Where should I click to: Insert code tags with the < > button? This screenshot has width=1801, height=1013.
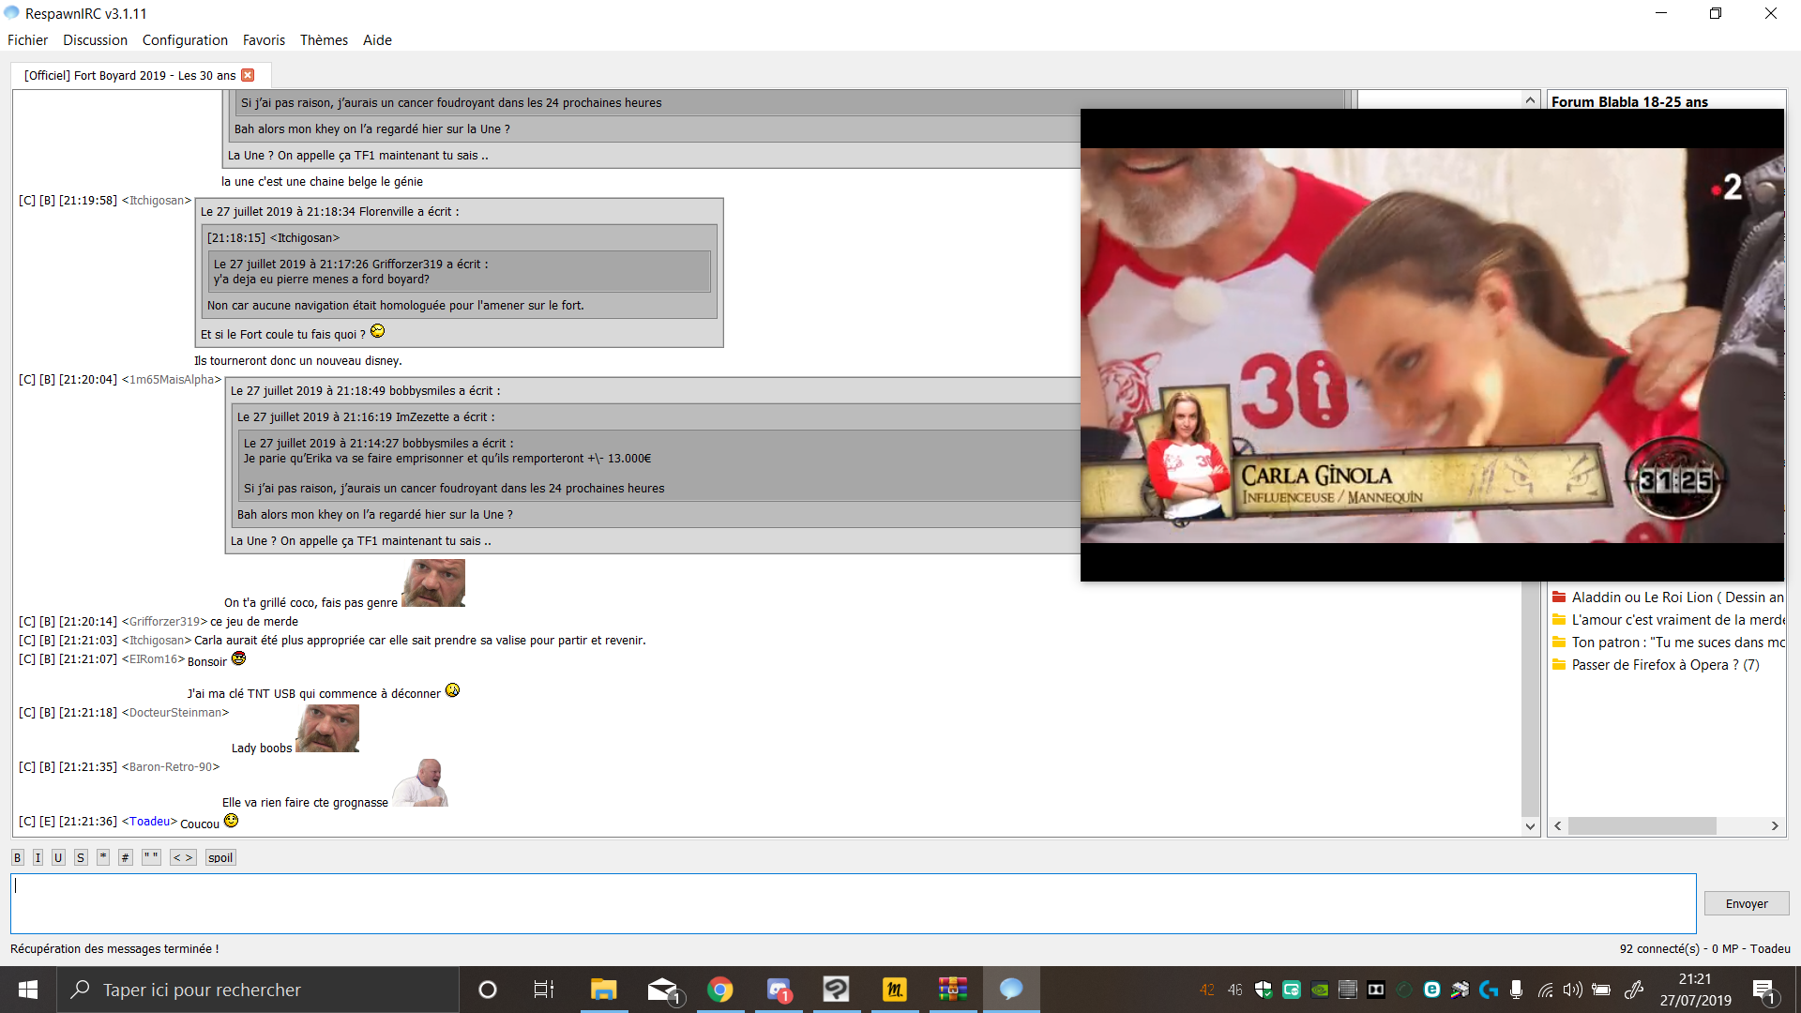coord(183,857)
